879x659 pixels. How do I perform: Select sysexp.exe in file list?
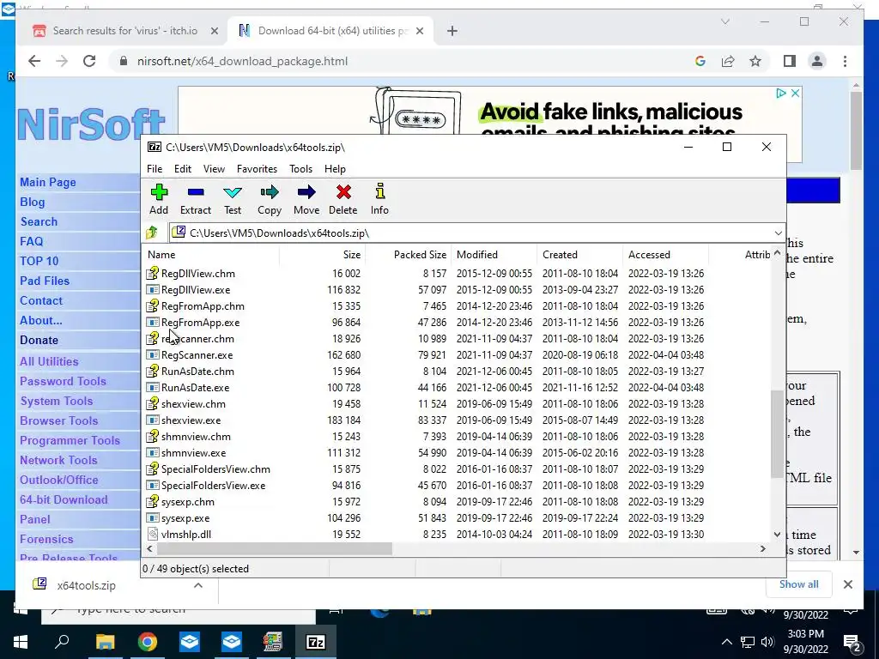(x=185, y=517)
